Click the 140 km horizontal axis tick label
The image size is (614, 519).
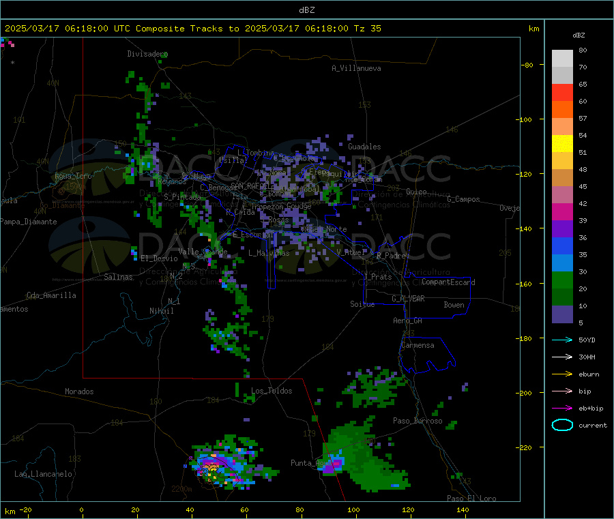463,509
